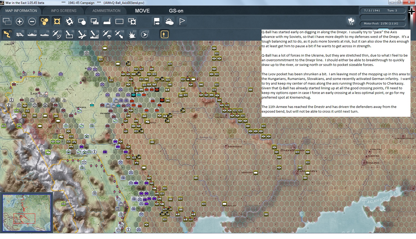Click the flag with arrow icon
Image resolution: width=416 pixels, height=239 pixels.
[x=157, y=22]
